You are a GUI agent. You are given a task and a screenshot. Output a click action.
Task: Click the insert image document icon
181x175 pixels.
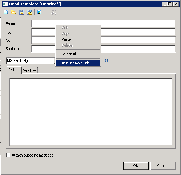pyautogui.click(x=39, y=12)
